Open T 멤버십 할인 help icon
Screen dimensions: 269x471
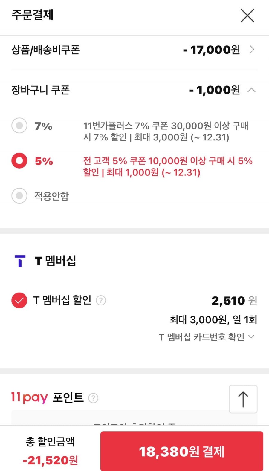coord(101,300)
